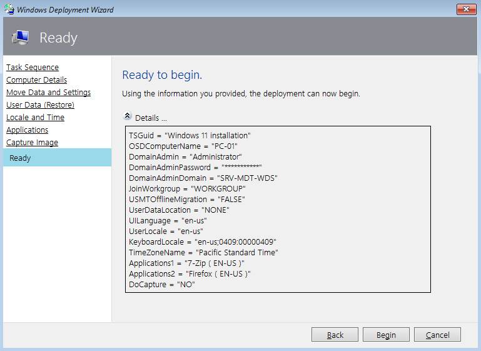The width and height of the screenshot is (481, 351).
Task: Close the Windows Deployment Wizard window
Action: pyautogui.click(x=466, y=9)
